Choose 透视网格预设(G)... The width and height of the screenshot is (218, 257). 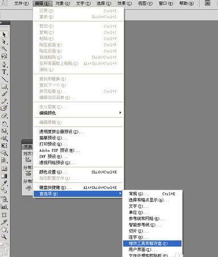click(78, 163)
